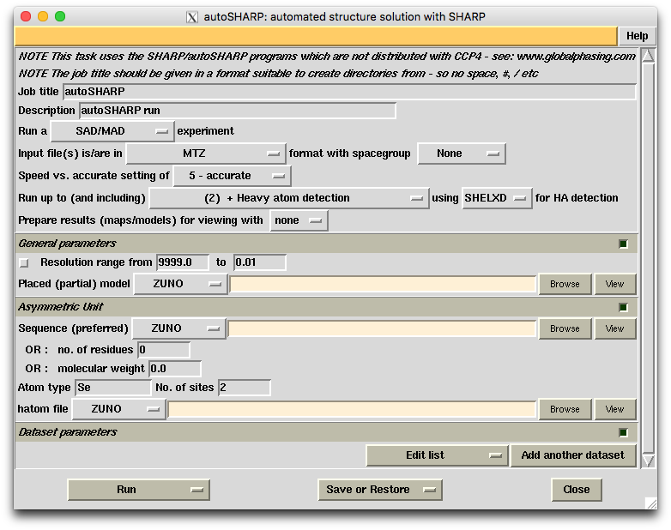Click the Atom type field containing Se
671x530 pixels.
coord(113,388)
